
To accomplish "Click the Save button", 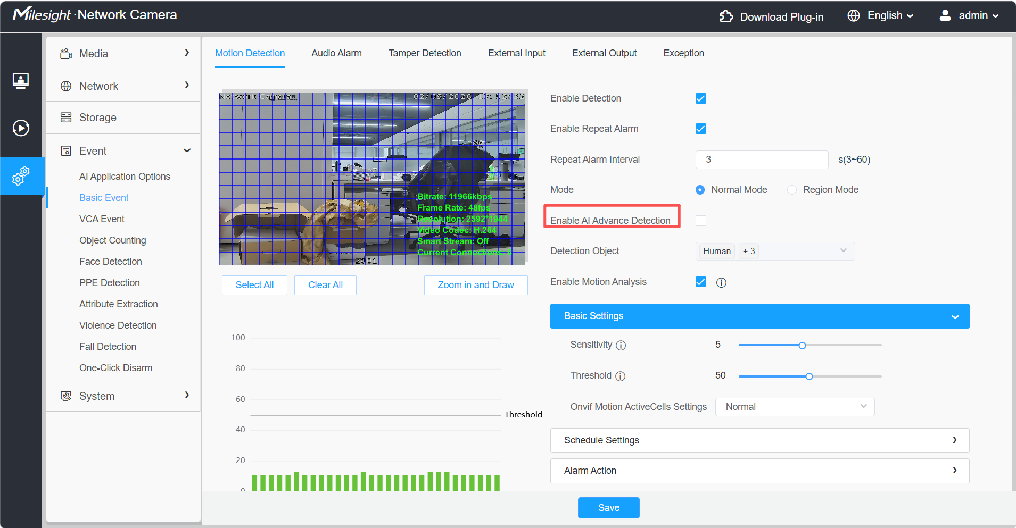I will tap(608, 508).
